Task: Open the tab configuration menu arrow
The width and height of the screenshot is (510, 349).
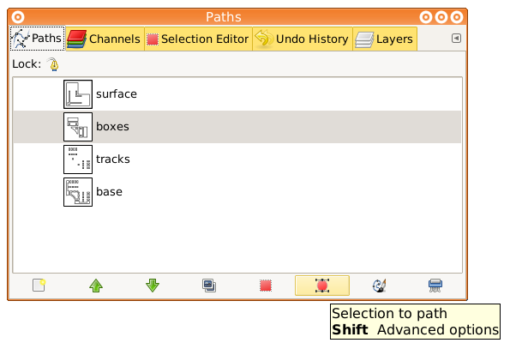Action: coord(456,39)
